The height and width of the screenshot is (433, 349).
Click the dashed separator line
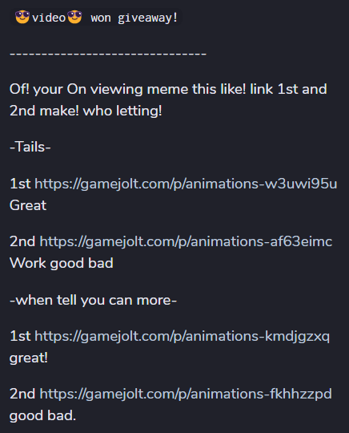click(x=108, y=54)
